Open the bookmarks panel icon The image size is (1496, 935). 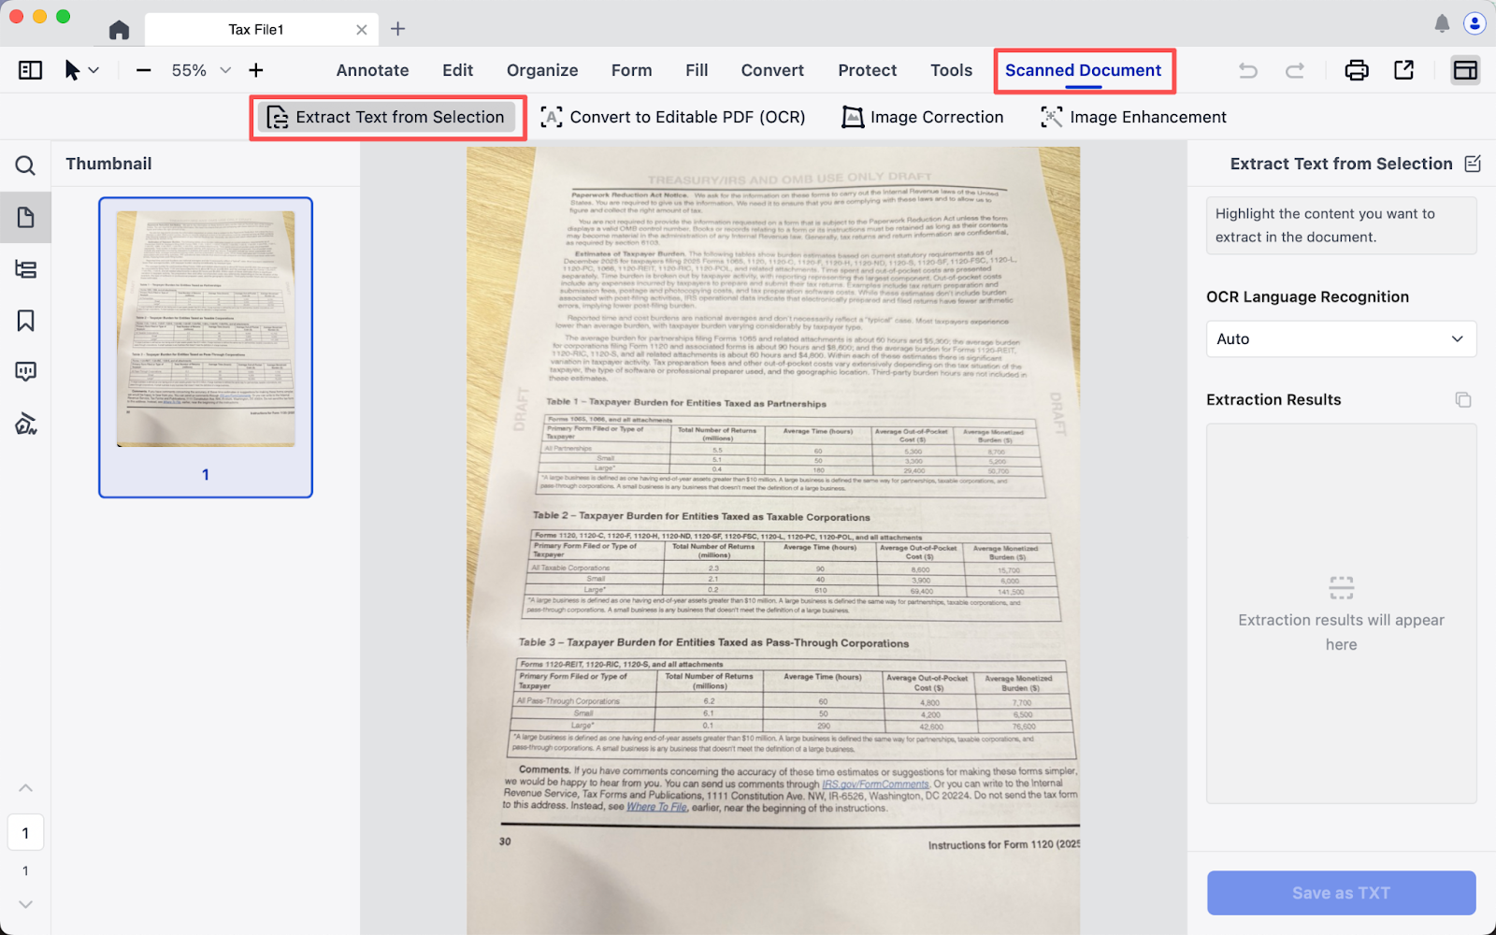(25, 321)
